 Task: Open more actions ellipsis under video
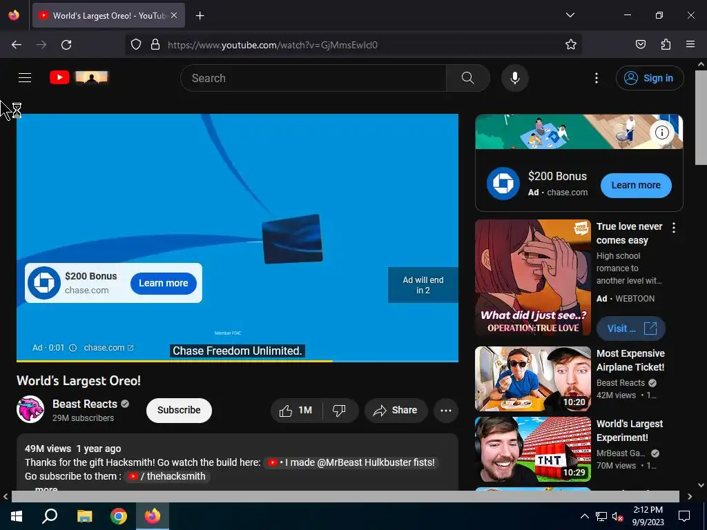pyautogui.click(x=446, y=410)
